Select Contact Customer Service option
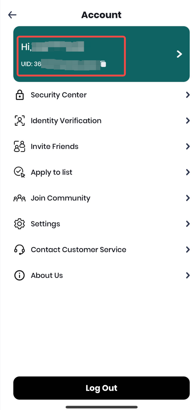Screen dimensions: 194x410 point(78,250)
